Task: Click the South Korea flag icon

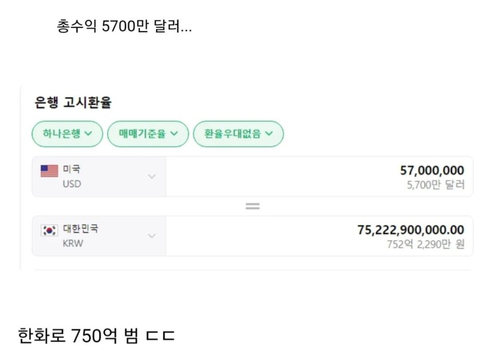Action: coord(49,230)
